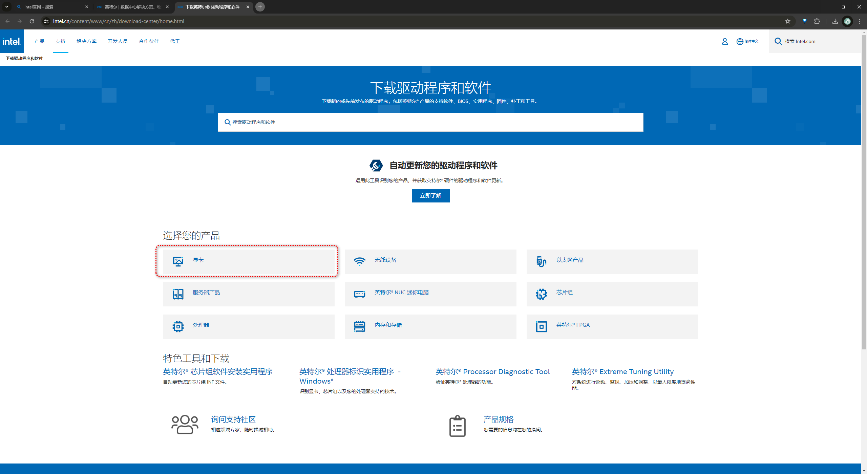867x474 pixels.
Task: Open the browser extensions puzzle icon
Action: [x=817, y=21]
